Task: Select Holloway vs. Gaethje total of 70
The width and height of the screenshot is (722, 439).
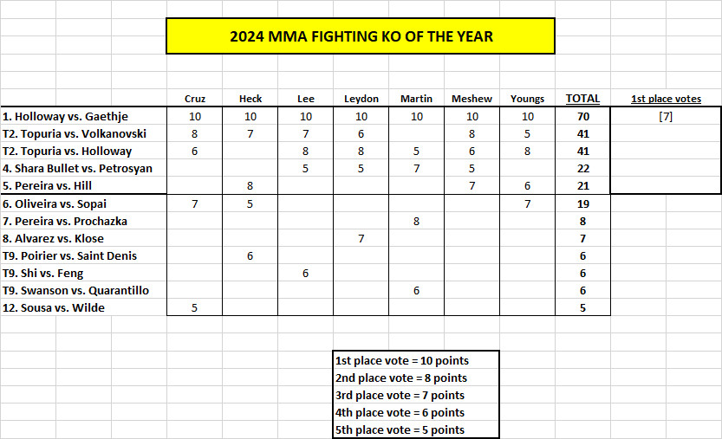Action: tap(583, 116)
